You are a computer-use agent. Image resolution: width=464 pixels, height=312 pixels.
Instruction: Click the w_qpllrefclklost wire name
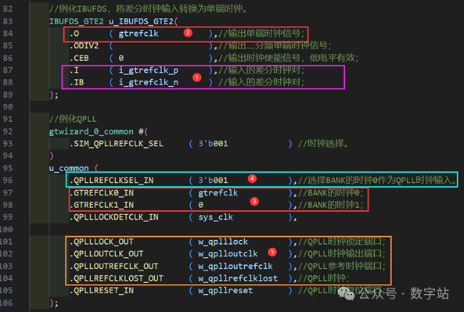pos(238,278)
